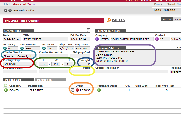Click the Est Del Date field
This screenshot has height=115, width=181.
coord(80,39)
